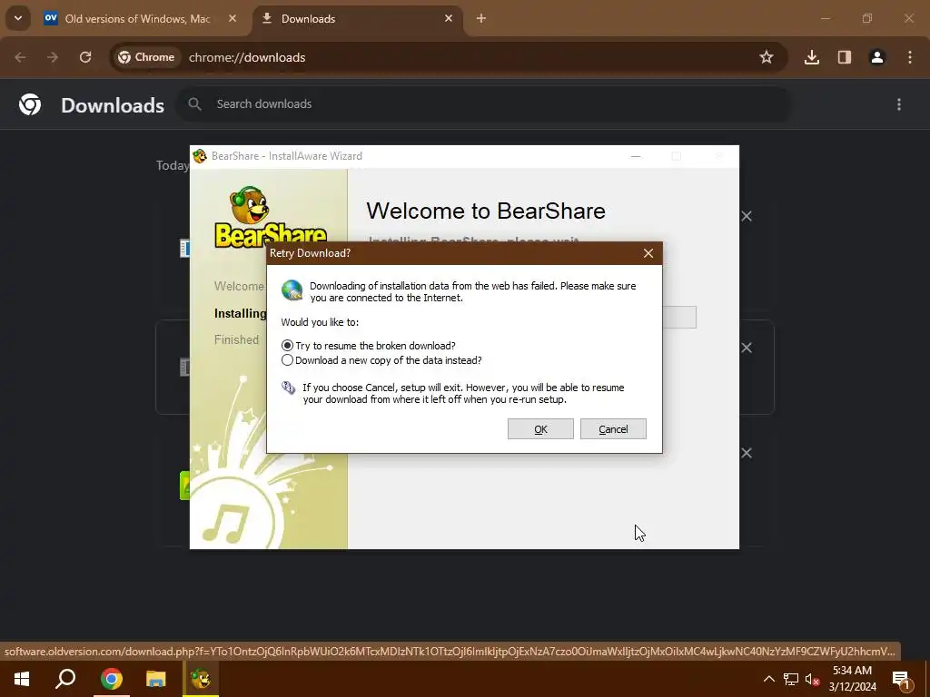Click the Chrome site info chip
Screen dimensions: 930x697
click(x=146, y=57)
